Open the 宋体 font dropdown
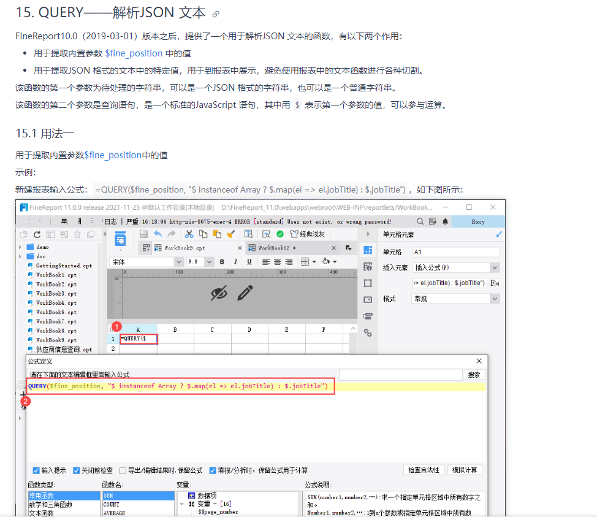Image resolution: width=597 pixels, height=517 pixels. 178,262
